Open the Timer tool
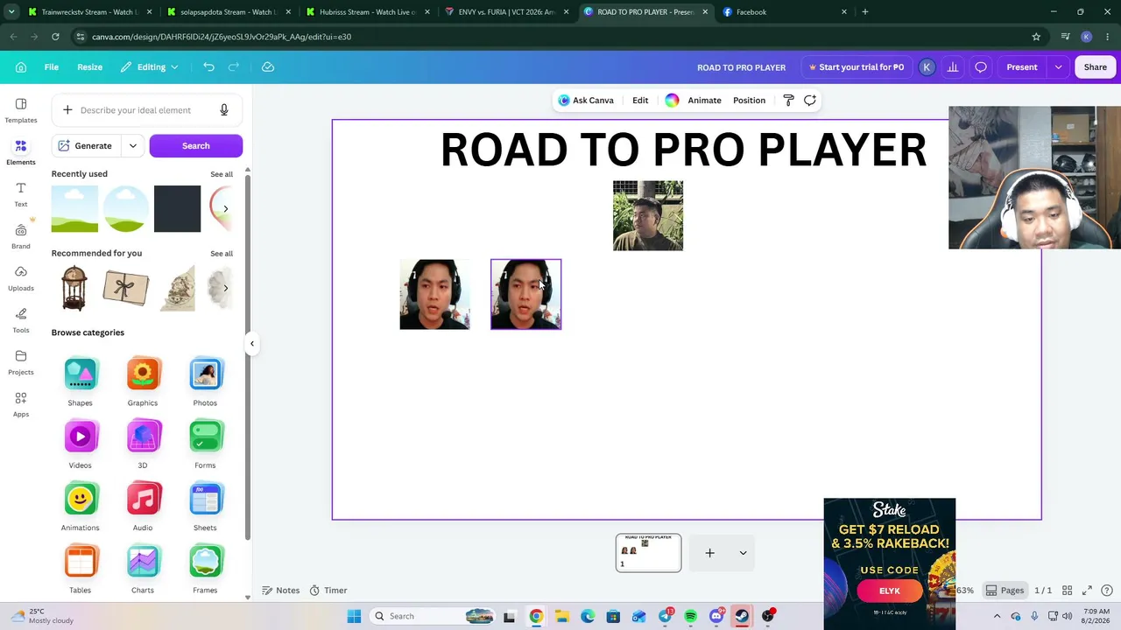The image size is (1121, 630). coord(328,591)
